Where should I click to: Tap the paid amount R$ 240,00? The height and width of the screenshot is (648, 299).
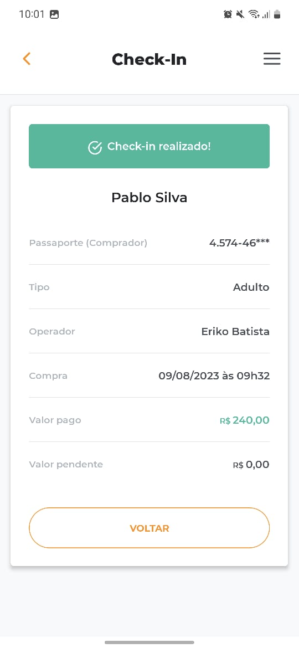(245, 420)
